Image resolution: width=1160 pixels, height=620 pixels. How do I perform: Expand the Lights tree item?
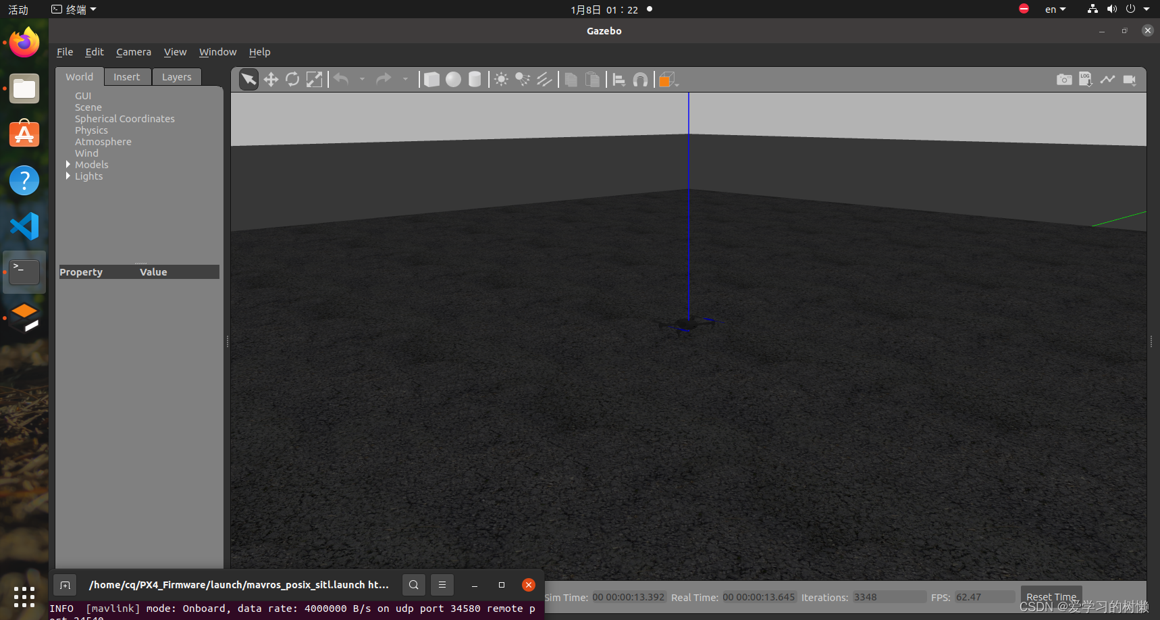[68, 176]
